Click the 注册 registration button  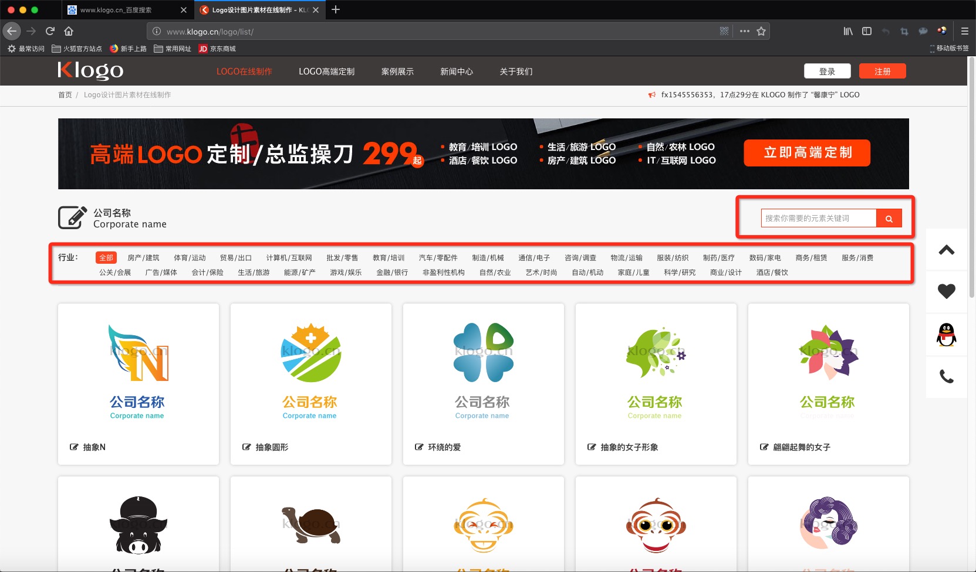tap(882, 70)
